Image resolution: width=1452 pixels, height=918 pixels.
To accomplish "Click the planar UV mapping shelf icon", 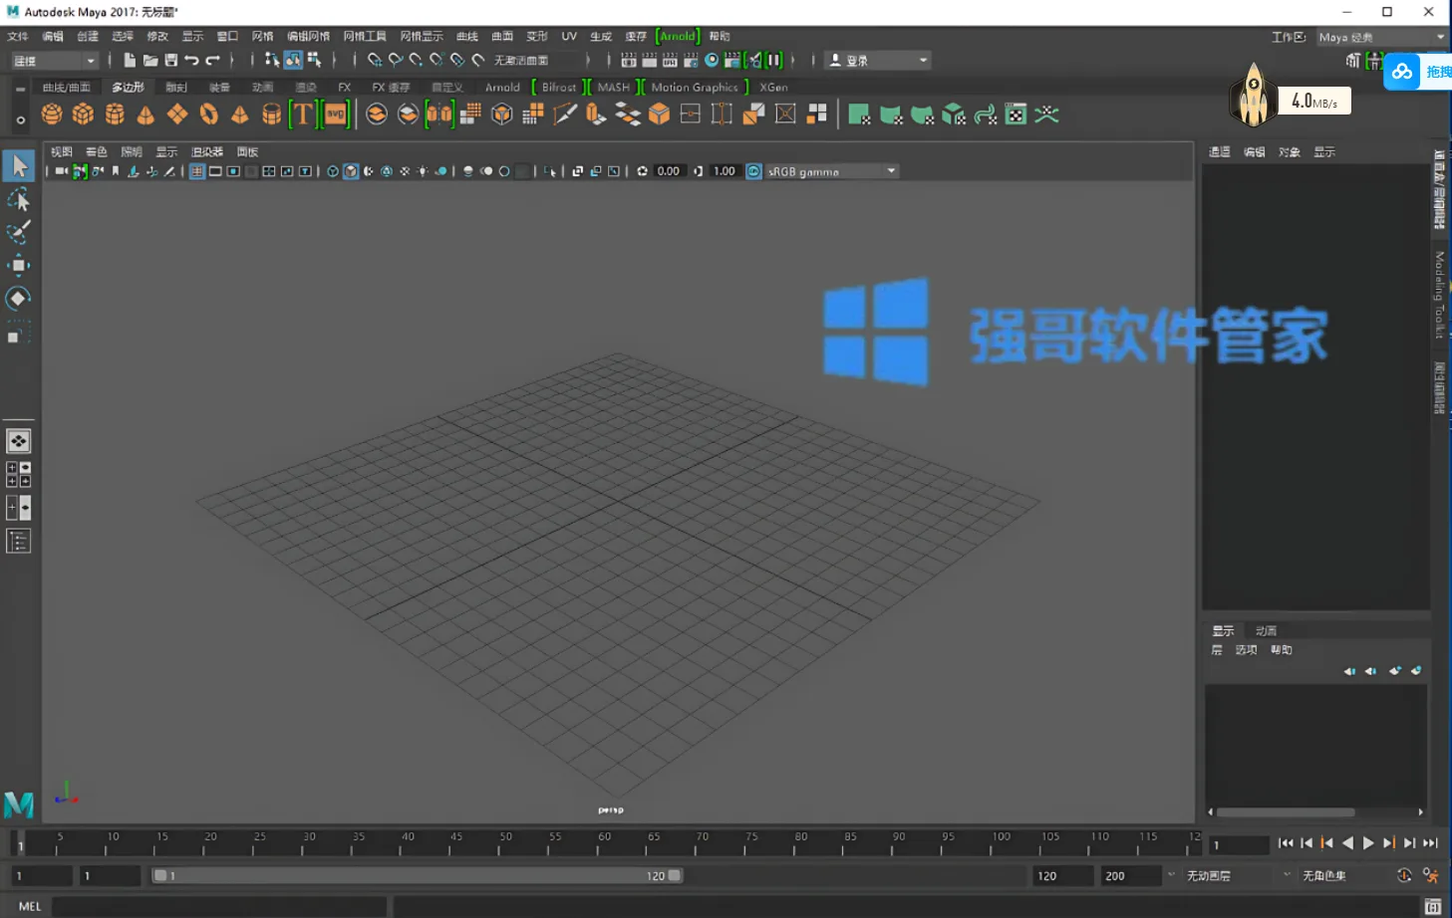I will click(859, 115).
